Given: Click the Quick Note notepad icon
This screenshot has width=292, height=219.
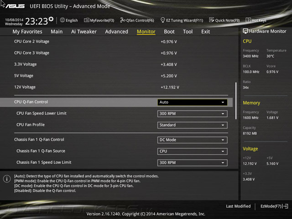Looking at the screenshot, I should click(x=212, y=20).
